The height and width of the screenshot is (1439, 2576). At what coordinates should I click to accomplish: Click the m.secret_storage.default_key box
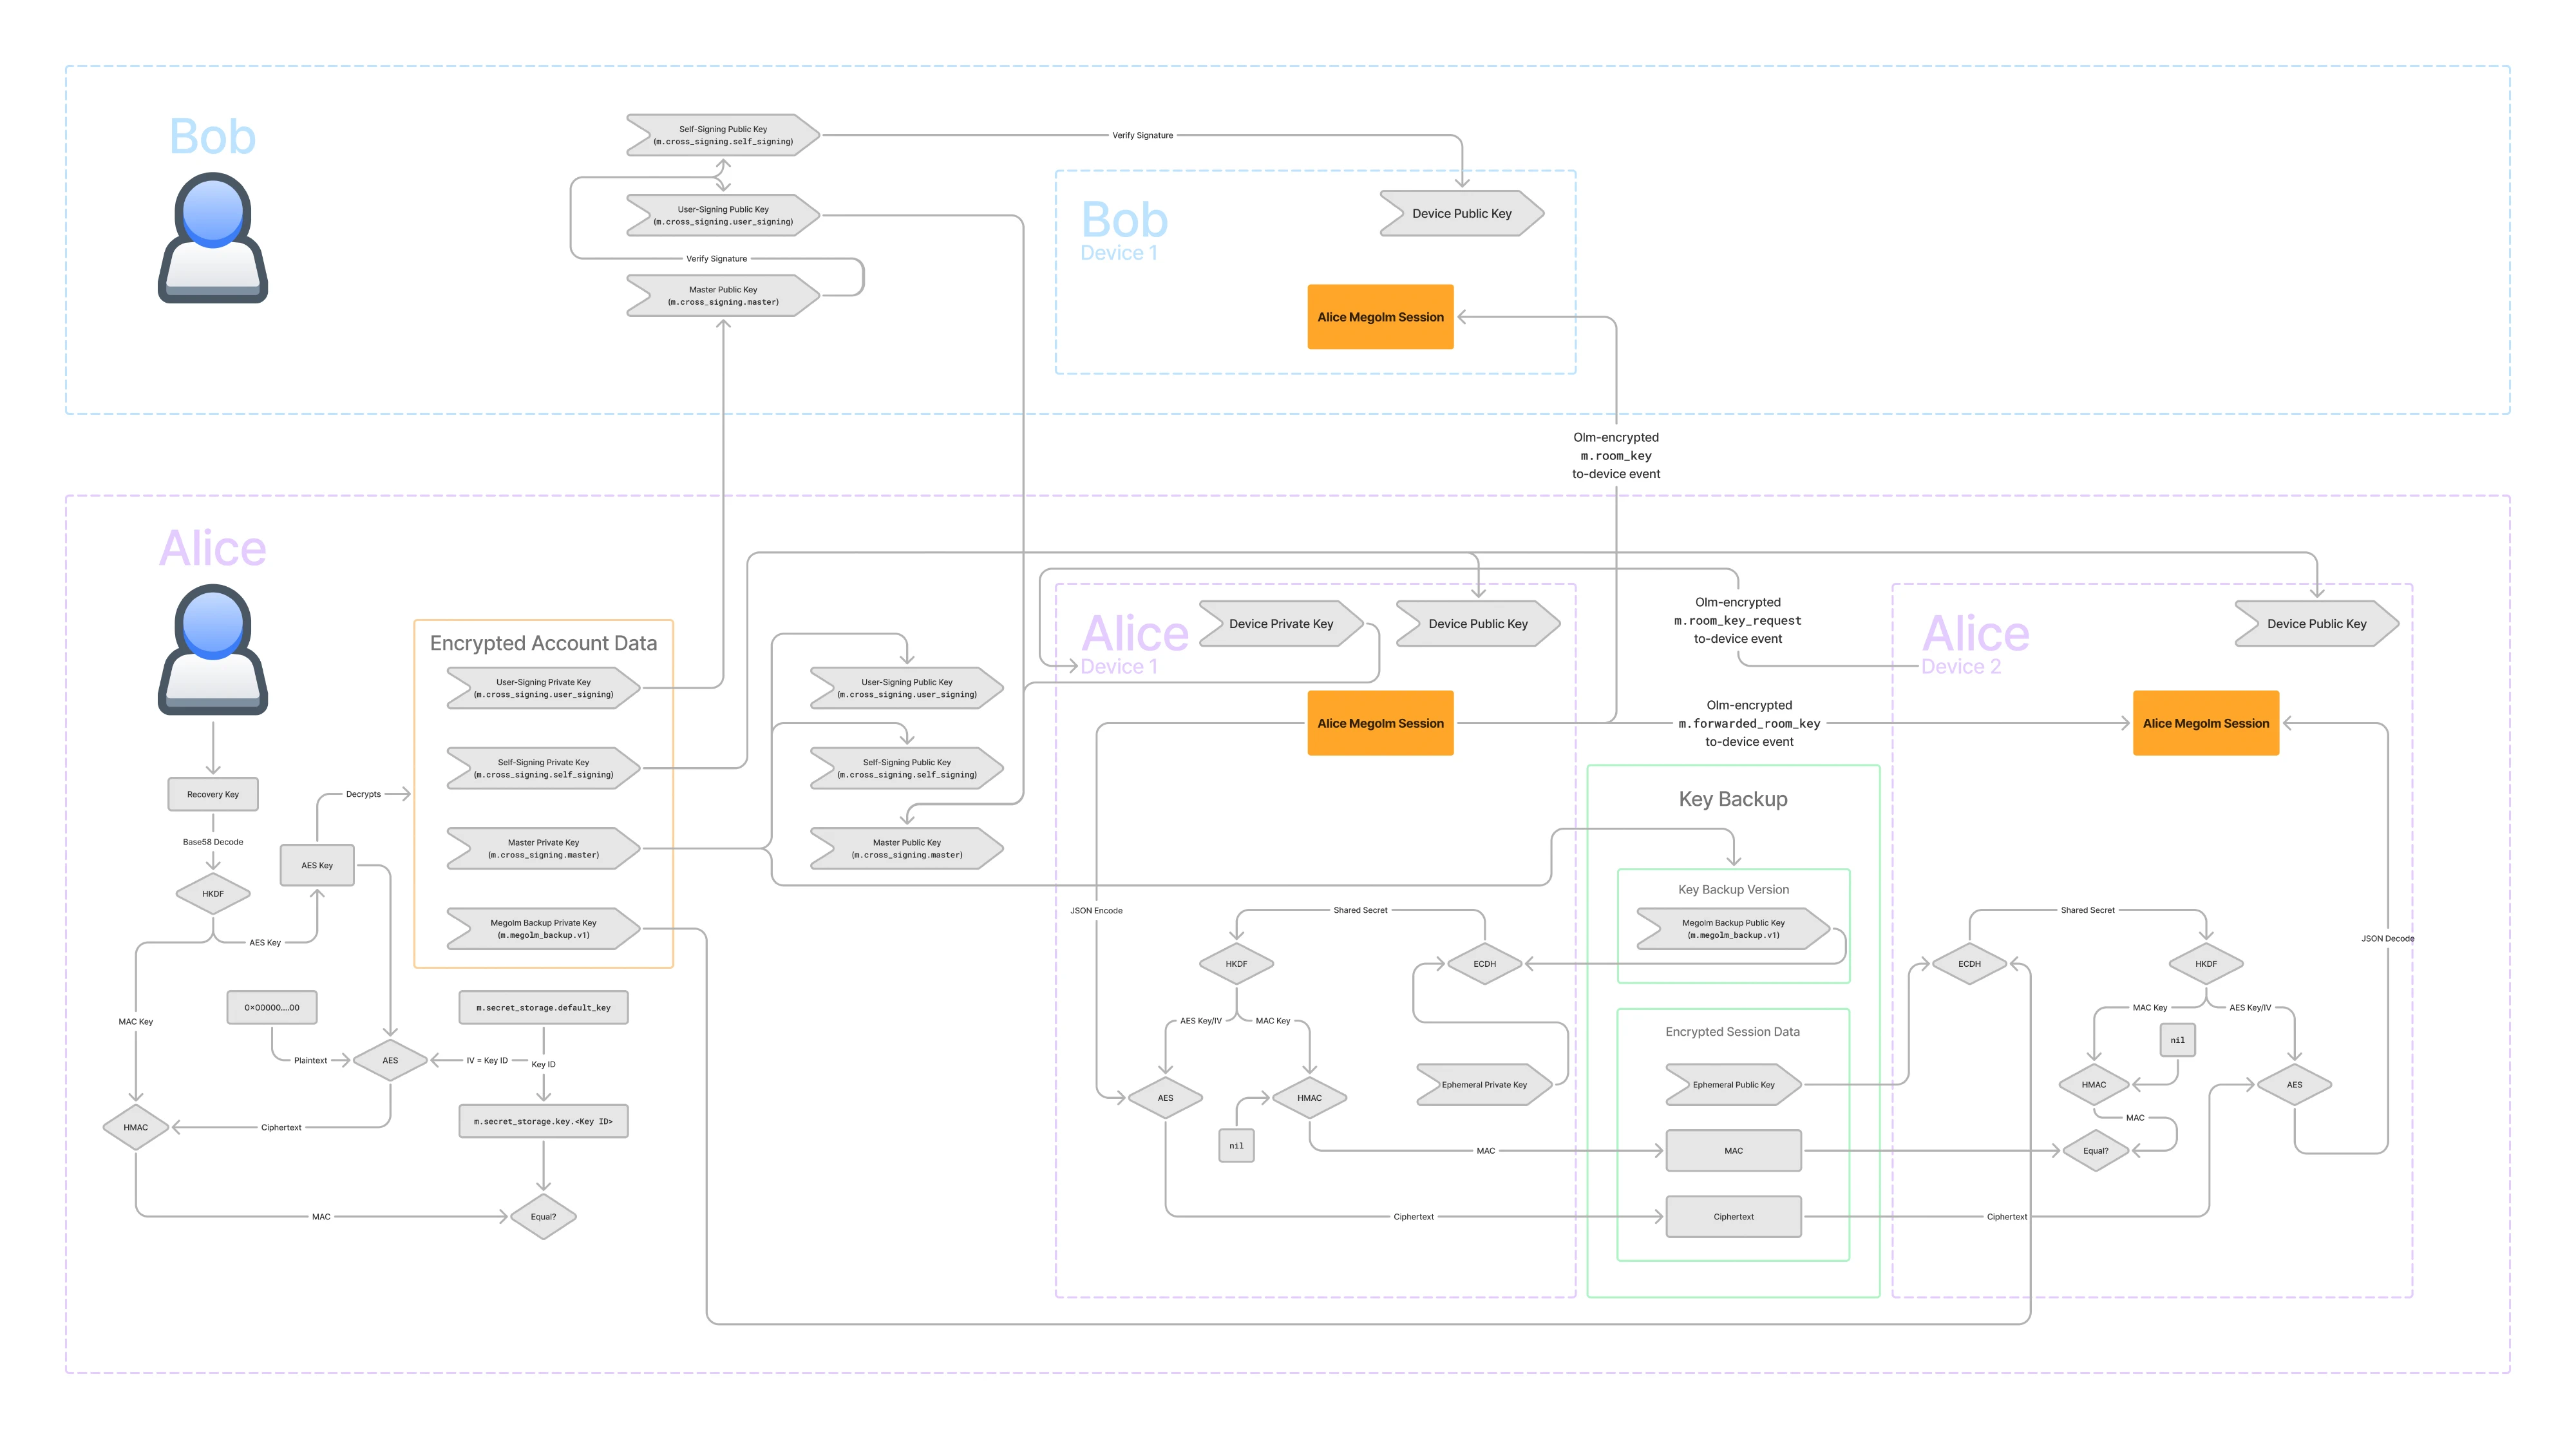coord(543,1008)
